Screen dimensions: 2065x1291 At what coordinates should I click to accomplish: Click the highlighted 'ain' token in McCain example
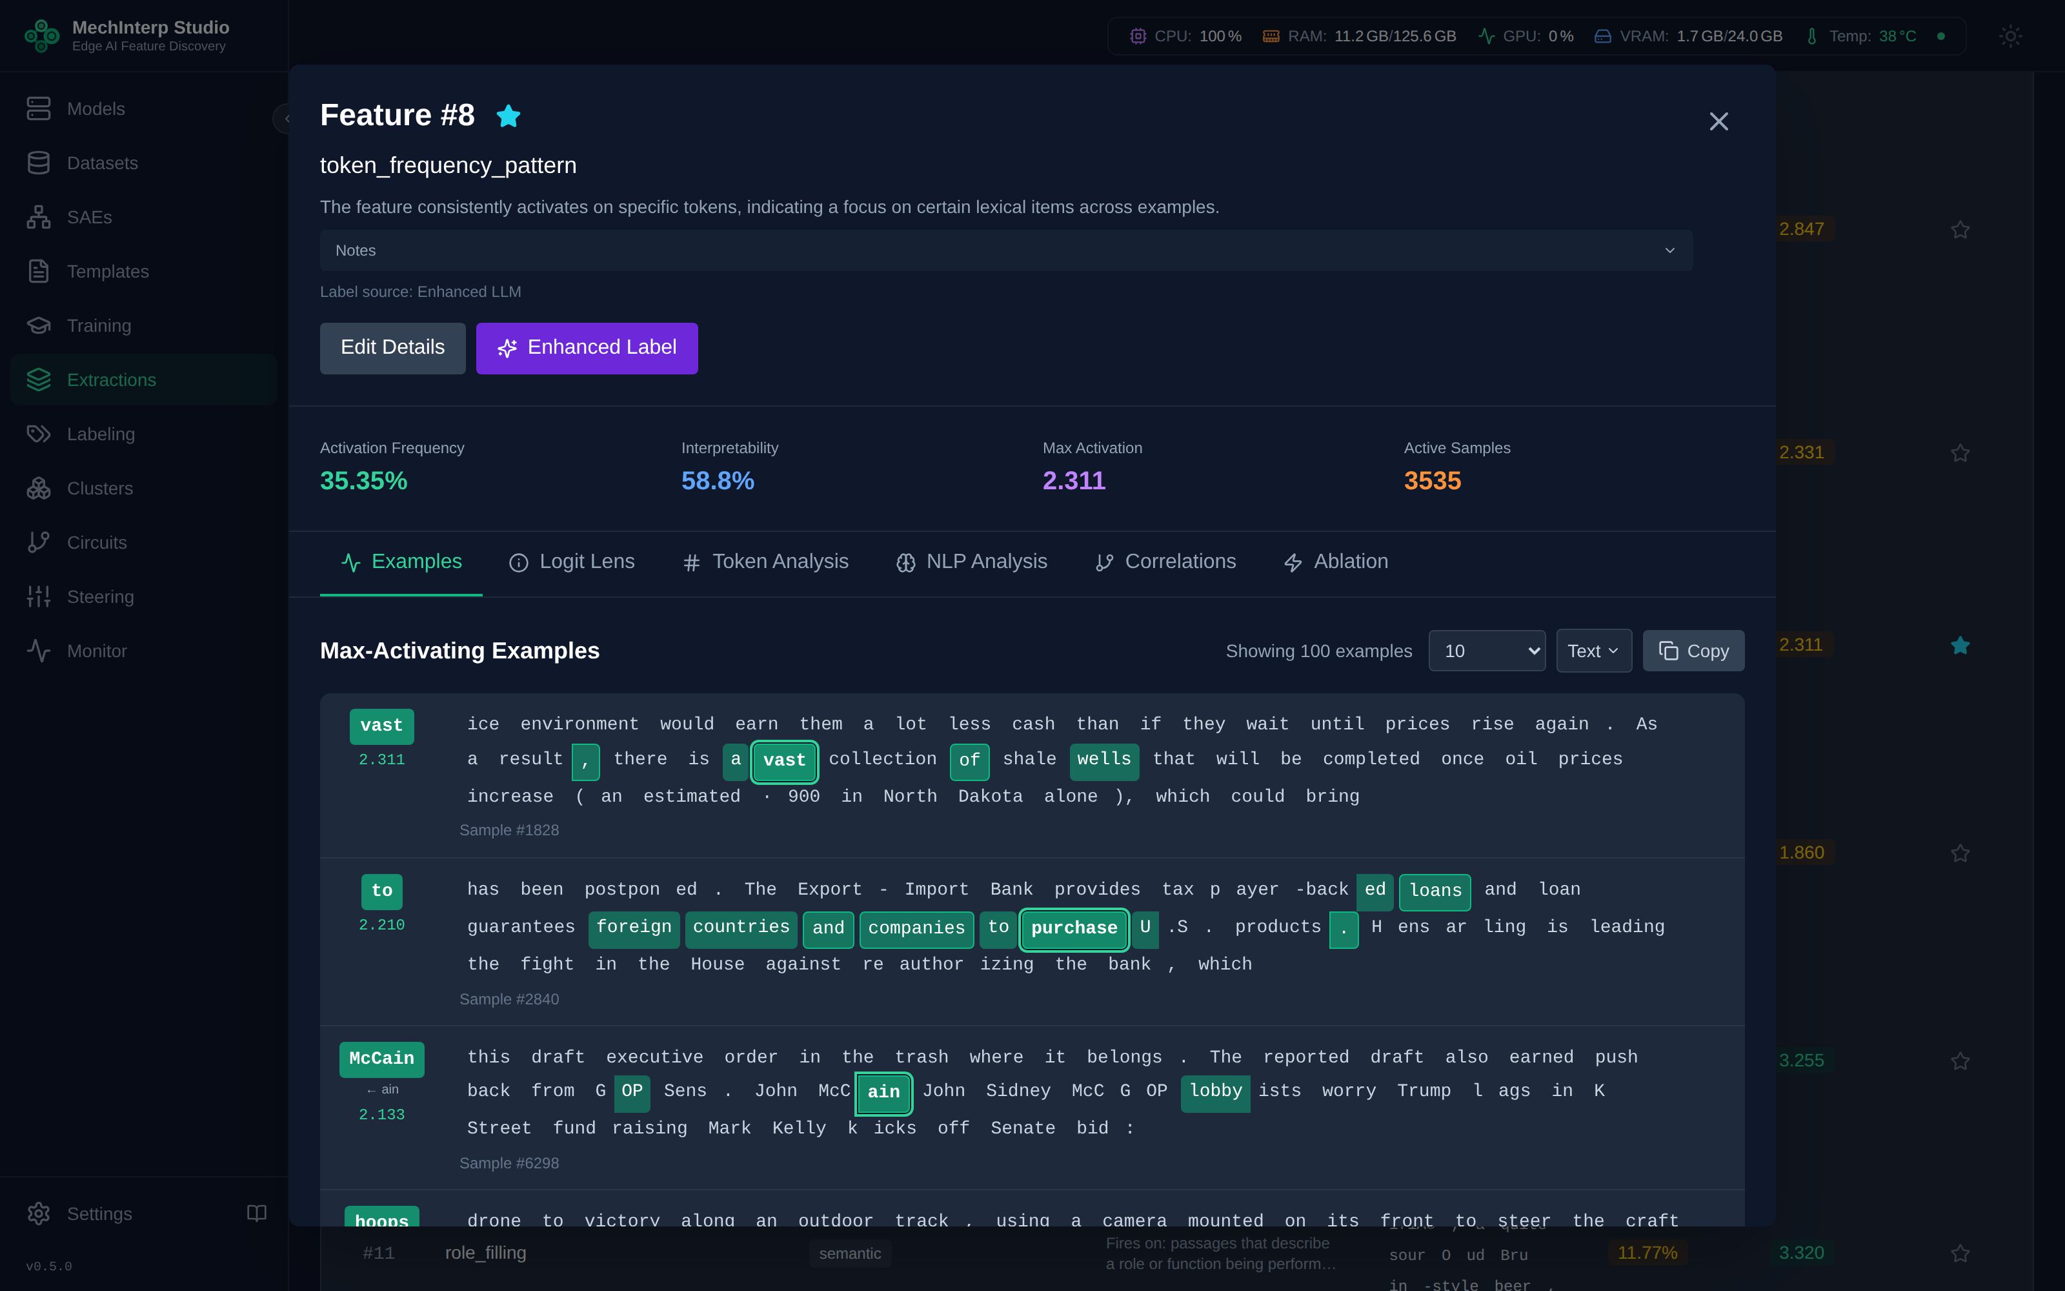coord(883,1092)
